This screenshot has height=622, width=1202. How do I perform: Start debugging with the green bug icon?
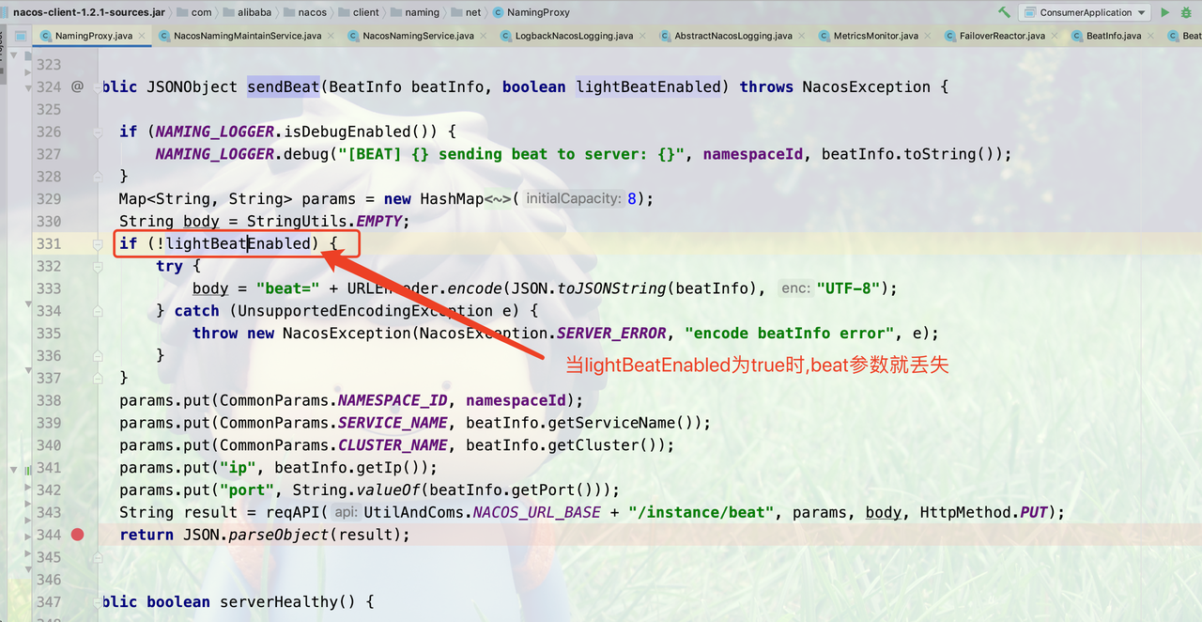click(1186, 12)
